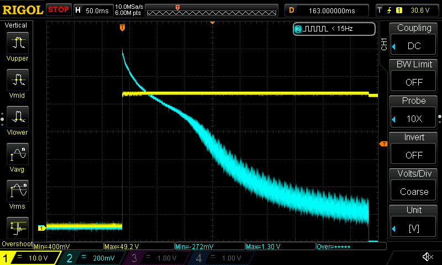The image size is (442, 265).
Task: Select the Vavg measurement icon
Action: point(18,154)
